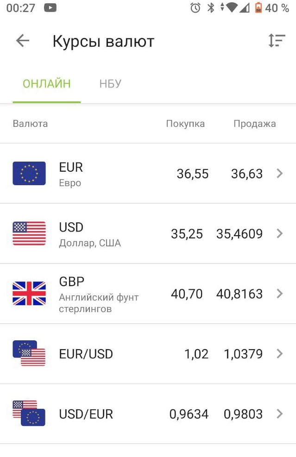Tap the British flag icon

point(29,294)
